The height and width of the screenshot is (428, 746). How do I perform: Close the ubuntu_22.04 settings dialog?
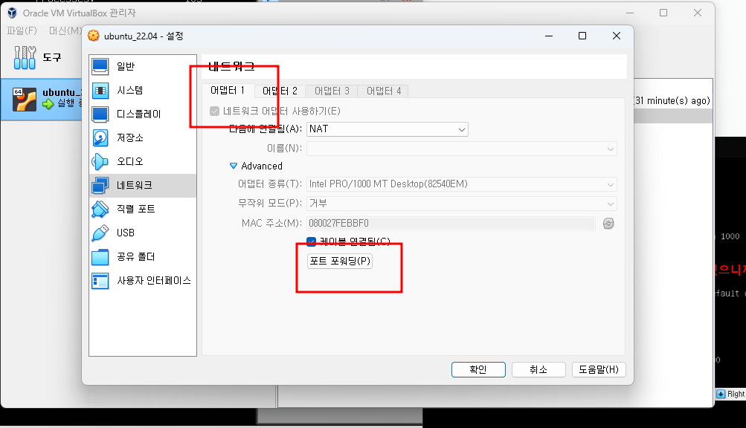(617, 36)
